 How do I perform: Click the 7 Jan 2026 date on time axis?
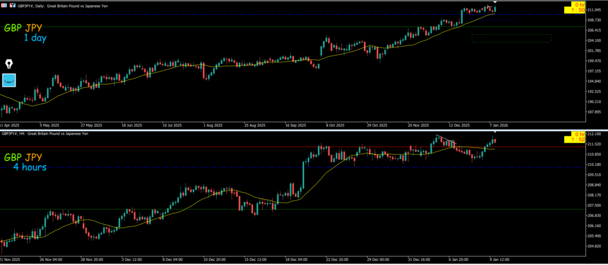click(496, 126)
